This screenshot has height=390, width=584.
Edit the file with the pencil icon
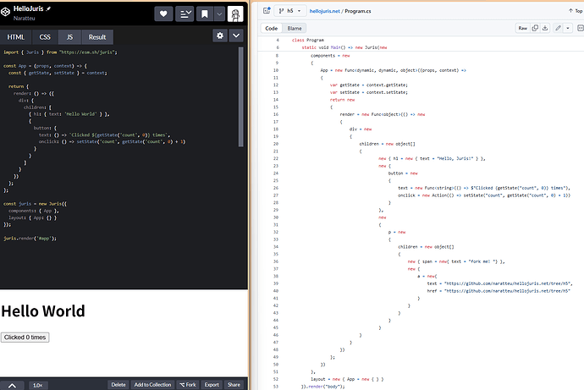[x=558, y=28]
